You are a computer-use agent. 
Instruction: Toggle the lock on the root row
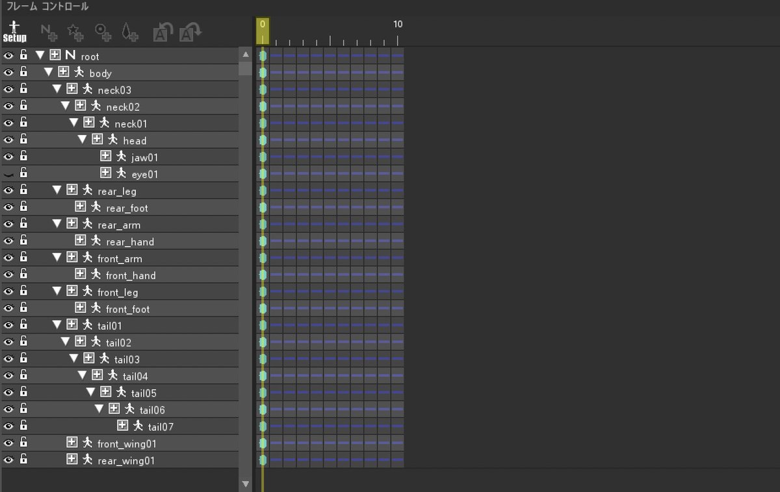23,56
